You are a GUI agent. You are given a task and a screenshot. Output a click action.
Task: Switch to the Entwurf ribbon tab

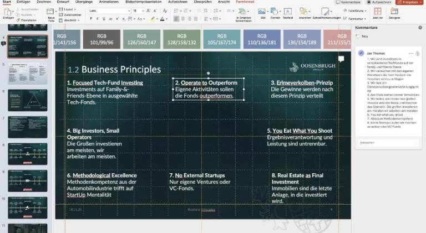63,2
